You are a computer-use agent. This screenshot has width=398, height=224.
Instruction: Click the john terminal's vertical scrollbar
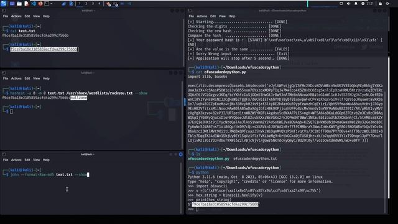pyautogui.click(x=182, y=188)
